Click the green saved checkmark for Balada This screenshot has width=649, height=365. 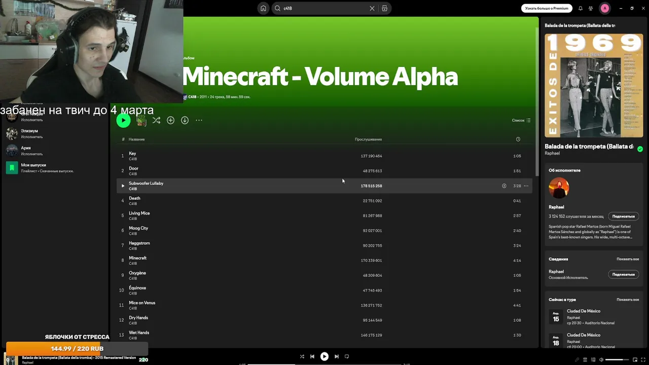(640, 149)
